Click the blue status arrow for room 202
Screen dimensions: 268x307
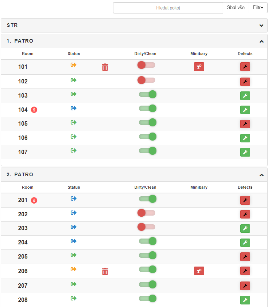point(74,213)
